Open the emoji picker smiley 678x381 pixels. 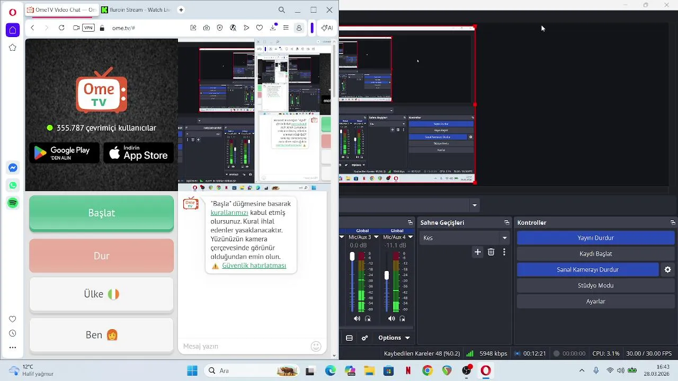coord(316,346)
